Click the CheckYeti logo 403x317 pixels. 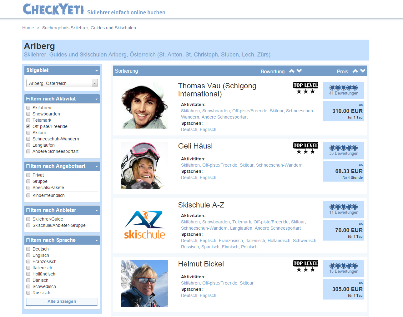point(53,9)
